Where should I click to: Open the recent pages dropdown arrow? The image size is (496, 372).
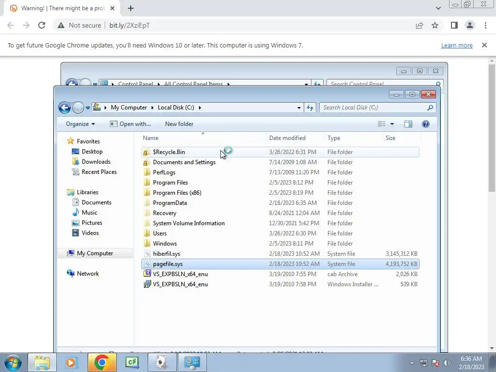tap(88, 108)
